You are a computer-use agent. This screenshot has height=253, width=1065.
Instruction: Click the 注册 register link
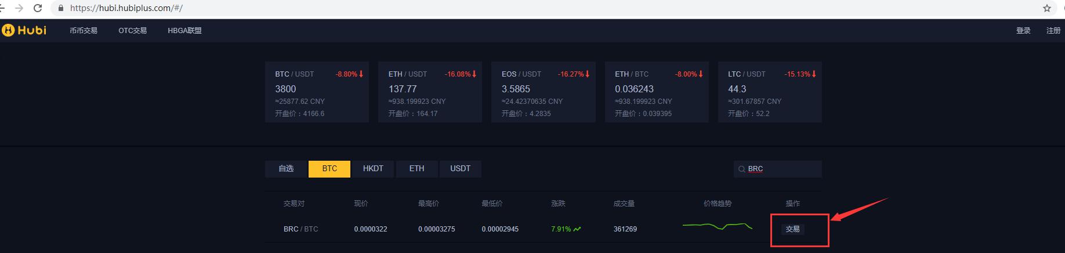pos(1053,31)
